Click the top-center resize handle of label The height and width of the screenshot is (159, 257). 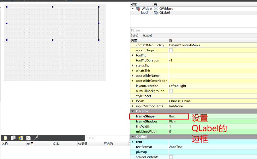tap(53, 7)
